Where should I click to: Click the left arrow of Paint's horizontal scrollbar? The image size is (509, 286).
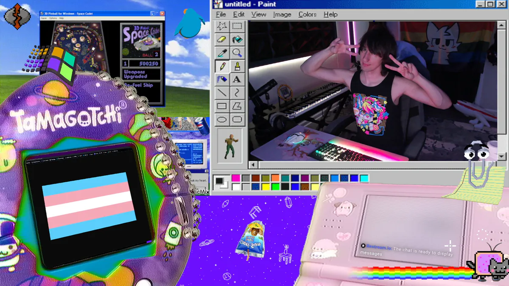(253, 165)
